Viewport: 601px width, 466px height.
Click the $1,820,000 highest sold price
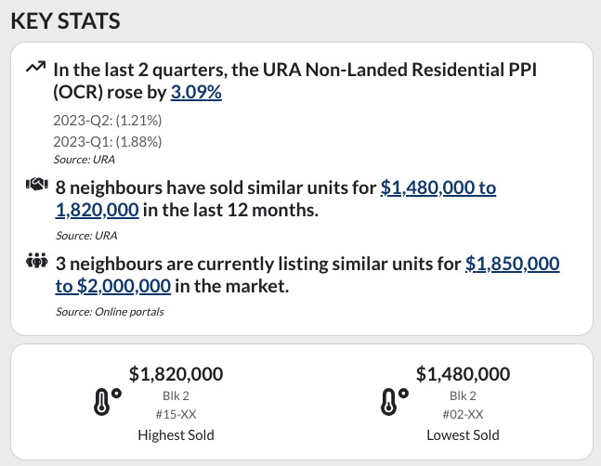tap(176, 374)
